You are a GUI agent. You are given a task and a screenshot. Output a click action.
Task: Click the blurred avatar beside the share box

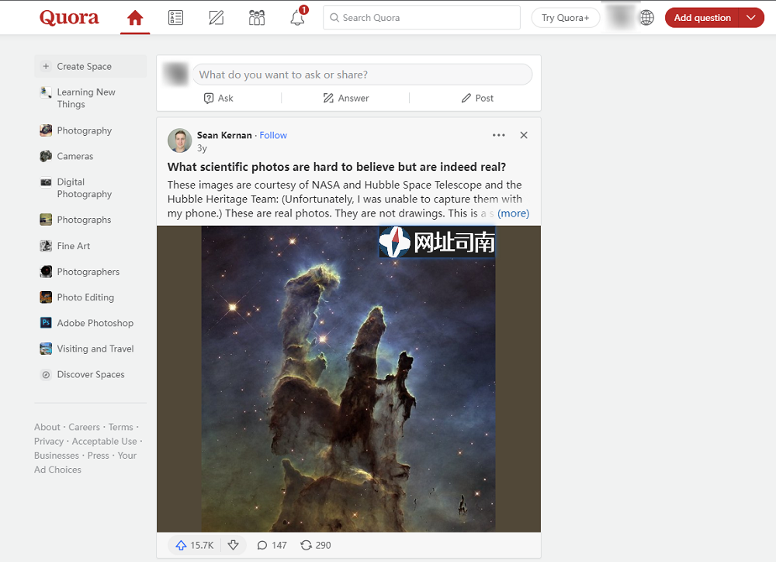click(x=175, y=75)
